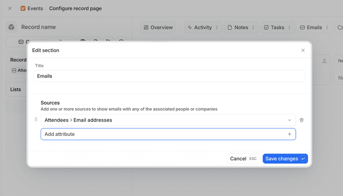Open the Emails tab options menu
This screenshot has height=196, width=343.
pyautogui.click(x=327, y=27)
